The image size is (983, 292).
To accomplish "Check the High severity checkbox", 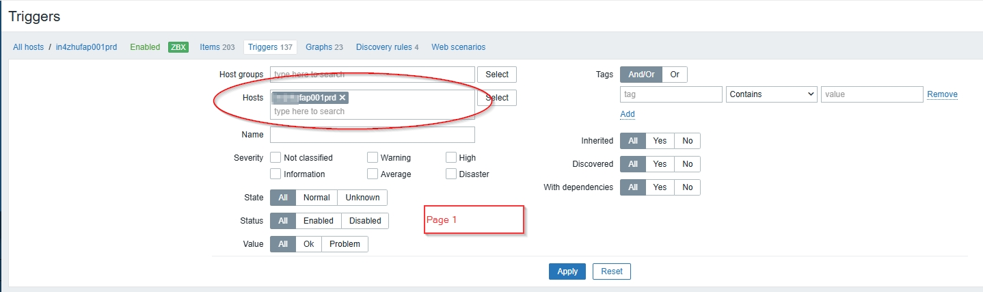I will pos(451,158).
